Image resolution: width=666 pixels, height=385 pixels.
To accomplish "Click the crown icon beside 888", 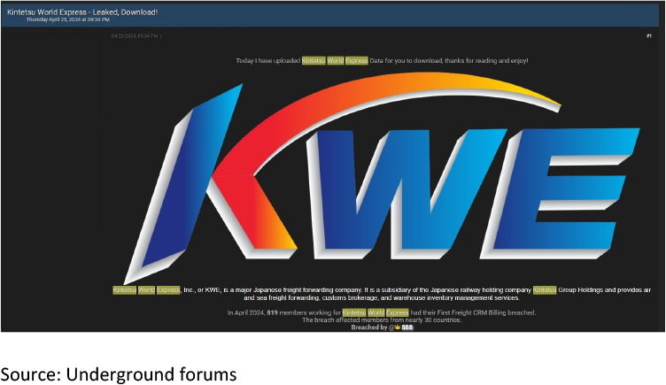I will (x=398, y=327).
